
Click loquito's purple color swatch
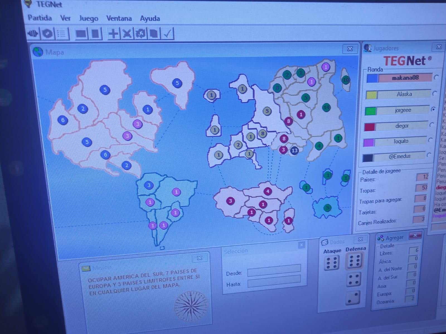point(369,143)
